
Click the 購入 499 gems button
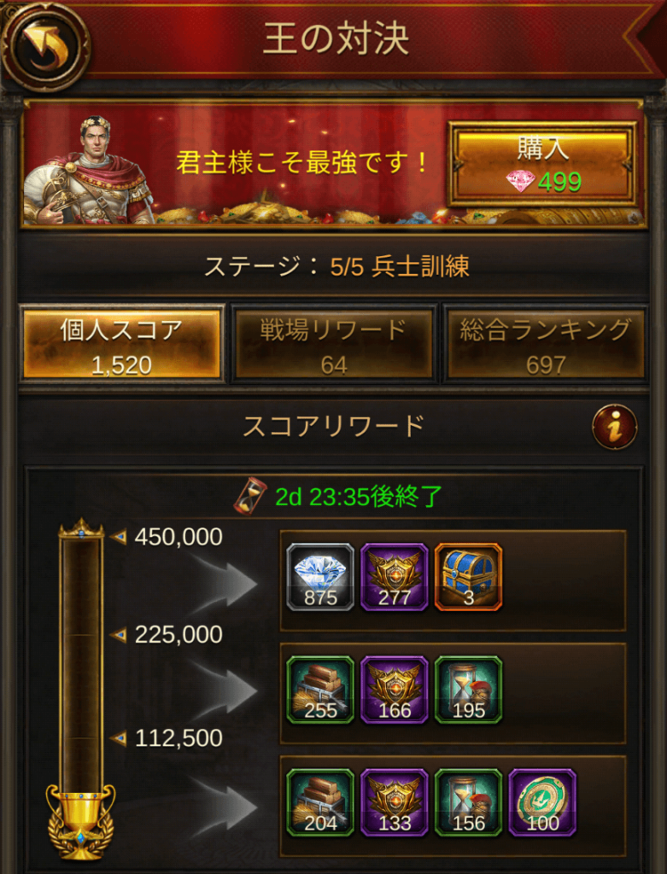542,164
